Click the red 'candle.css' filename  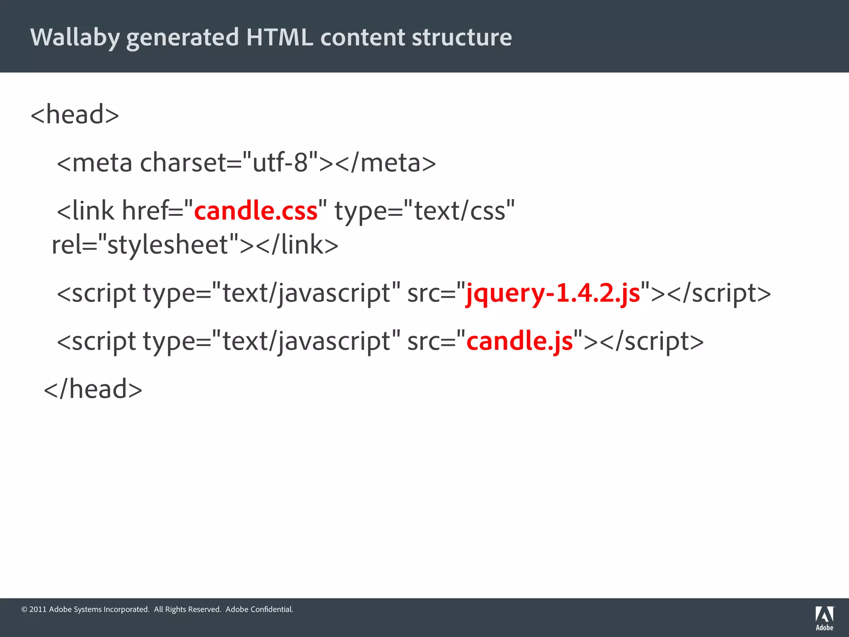point(256,210)
